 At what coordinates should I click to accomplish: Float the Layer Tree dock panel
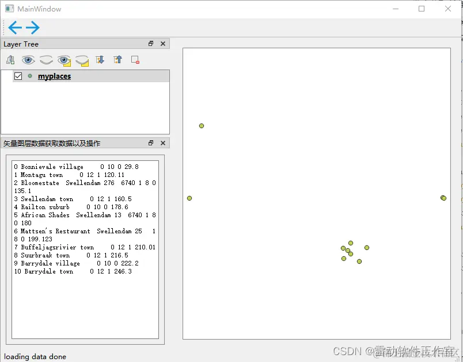[x=151, y=44]
